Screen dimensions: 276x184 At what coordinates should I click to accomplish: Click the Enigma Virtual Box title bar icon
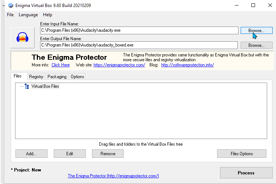point(11,5)
